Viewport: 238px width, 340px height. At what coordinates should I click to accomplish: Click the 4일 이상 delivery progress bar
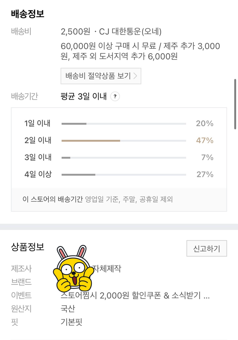click(x=123, y=175)
